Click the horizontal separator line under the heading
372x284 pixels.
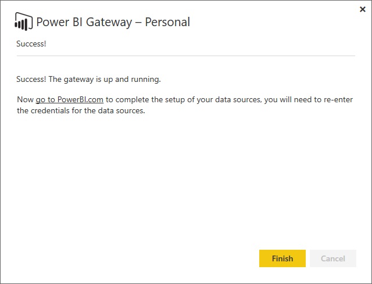click(x=186, y=56)
